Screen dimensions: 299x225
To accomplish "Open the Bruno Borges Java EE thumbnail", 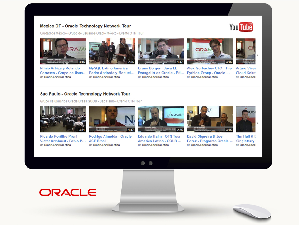I will coord(161,51).
